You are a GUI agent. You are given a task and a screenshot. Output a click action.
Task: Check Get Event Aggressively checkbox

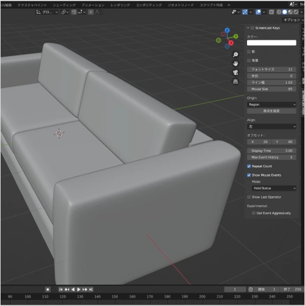coord(254,213)
